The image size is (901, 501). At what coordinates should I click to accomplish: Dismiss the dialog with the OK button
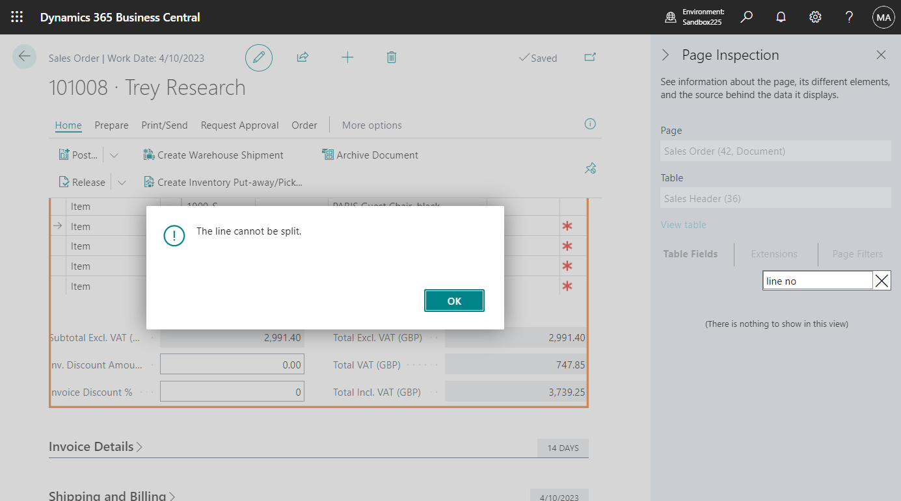[454, 300]
